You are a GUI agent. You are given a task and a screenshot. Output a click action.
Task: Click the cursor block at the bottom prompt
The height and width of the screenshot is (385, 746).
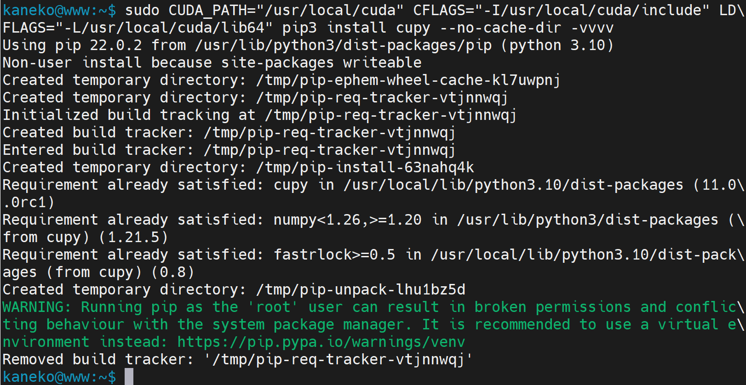[129, 376]
